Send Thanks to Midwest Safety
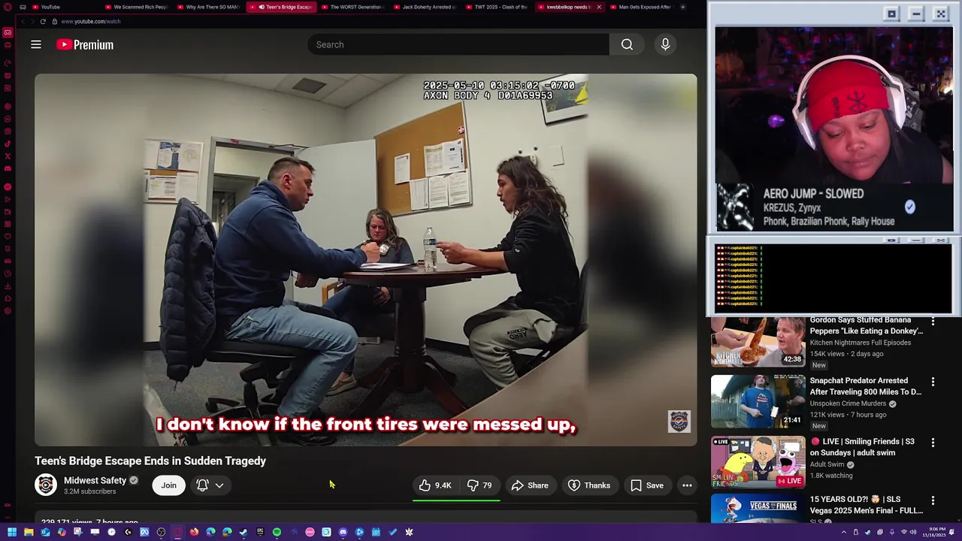The width and height of the screenshot is (962, 541). click(x=588, y=485)
